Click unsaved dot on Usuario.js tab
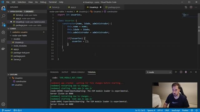200x112 pixels. pos(101,7)
